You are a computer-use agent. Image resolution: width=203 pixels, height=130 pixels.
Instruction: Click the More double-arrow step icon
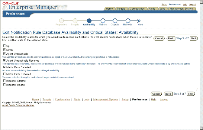140,21
